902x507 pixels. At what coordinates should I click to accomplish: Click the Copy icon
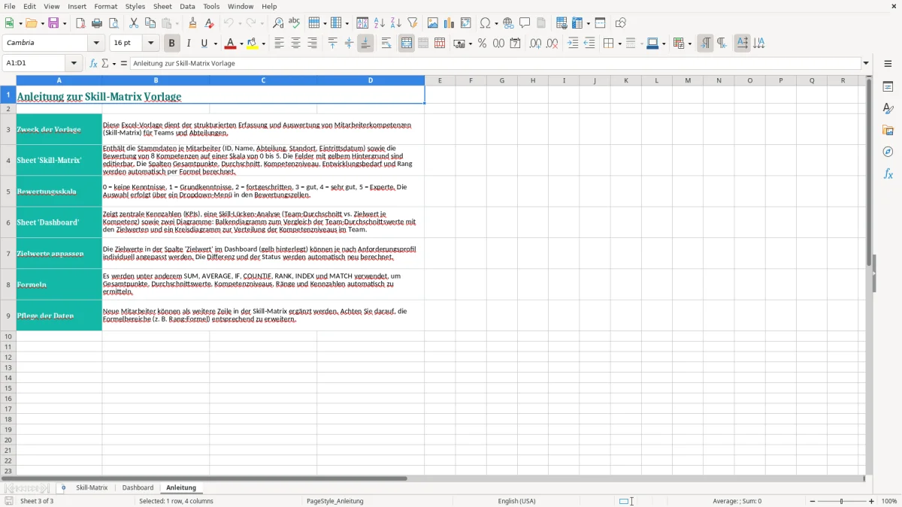pos(150,23)
